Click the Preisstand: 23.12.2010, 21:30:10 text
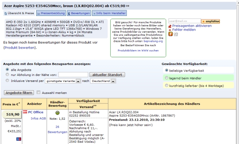 tap(137, 120)
